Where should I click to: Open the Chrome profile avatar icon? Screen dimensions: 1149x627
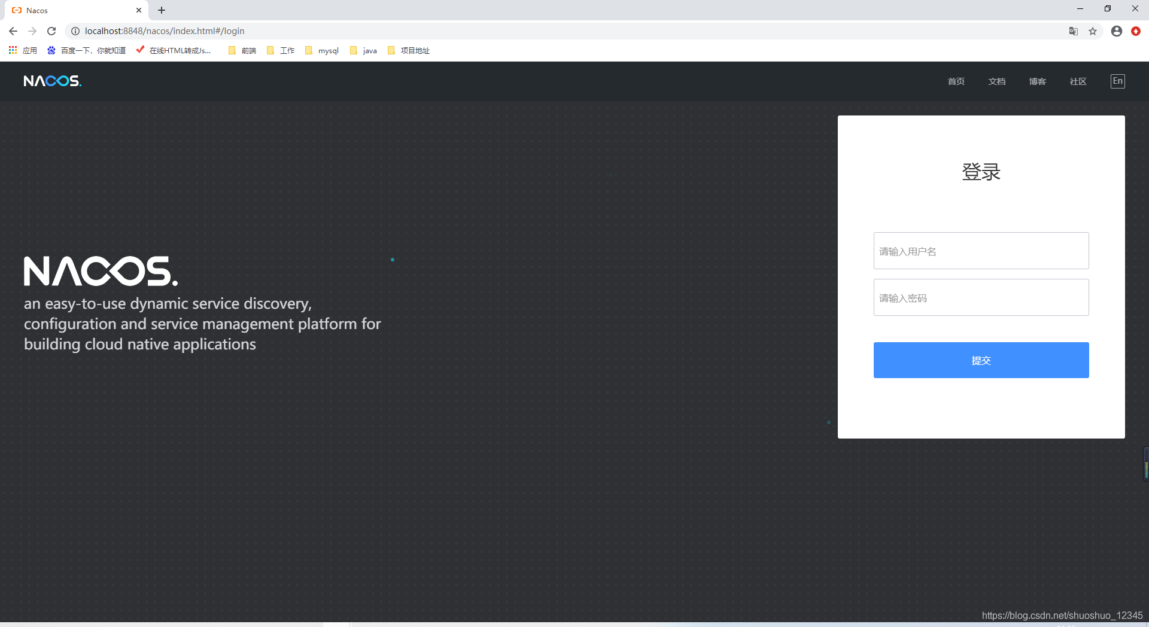coord(1117,31)
